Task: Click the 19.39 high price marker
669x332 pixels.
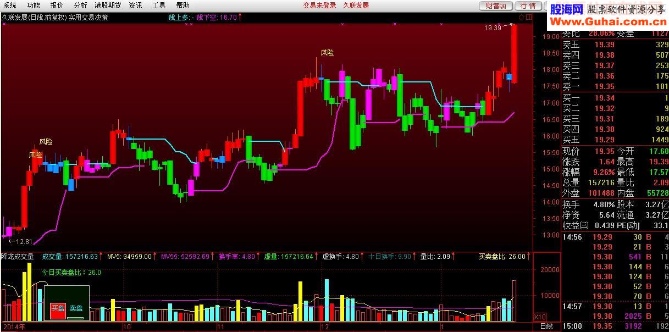Action: pyautogui.click(x=493, y=27)
